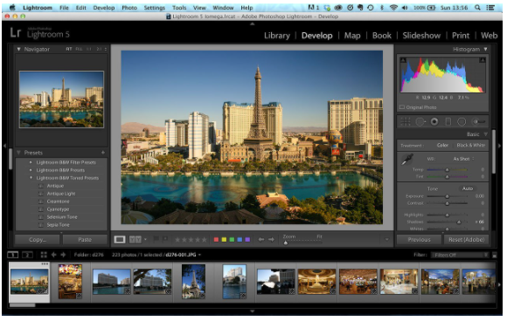Open Wi-Fi status in menu bar
The width and height of the screenshot is (507, 321).
point(393,8)
